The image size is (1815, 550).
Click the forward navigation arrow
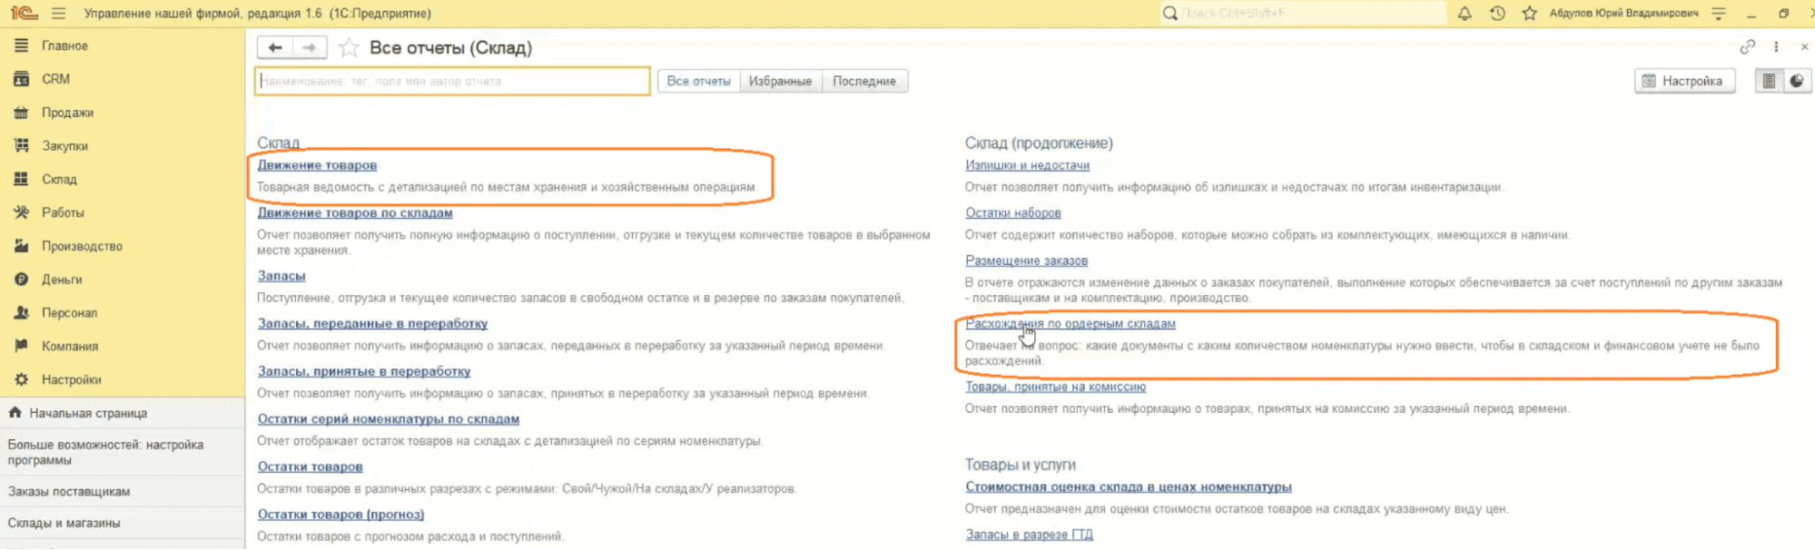(310, 48)
